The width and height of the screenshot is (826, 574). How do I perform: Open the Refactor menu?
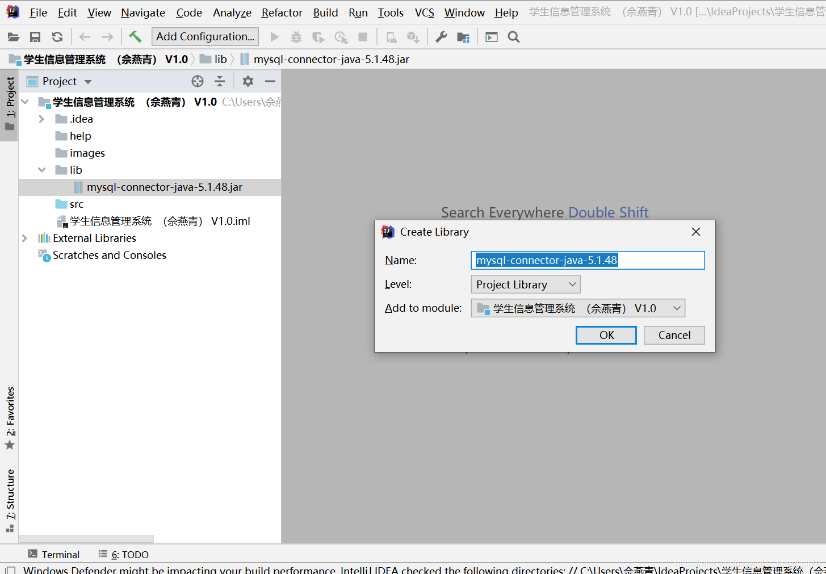(x=282, y=12)
